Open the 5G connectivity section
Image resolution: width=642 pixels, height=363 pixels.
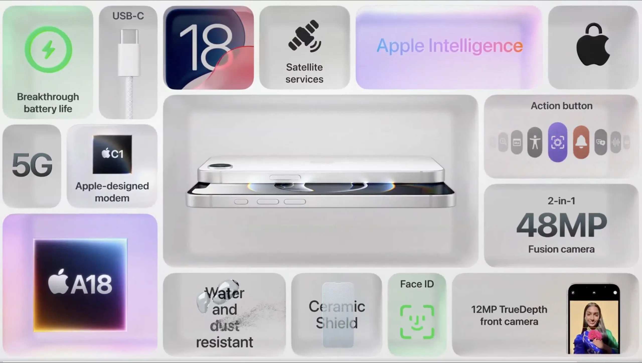(x=32, y=165)
